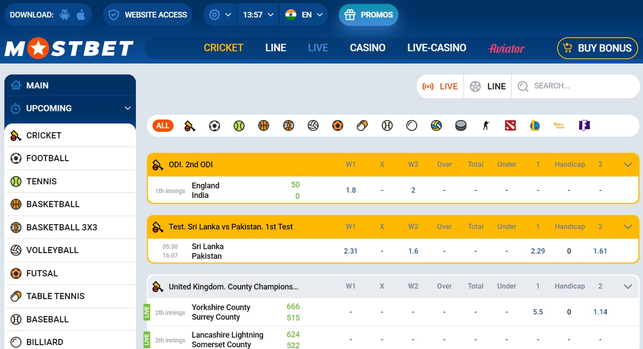Open the 13:57 time zone dropdown
643x349 pixels.
tap(258, 15)
